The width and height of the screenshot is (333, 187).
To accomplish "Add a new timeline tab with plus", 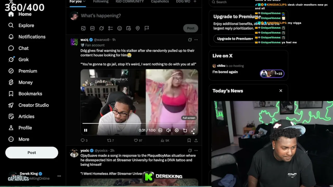I will click(195, 2).
